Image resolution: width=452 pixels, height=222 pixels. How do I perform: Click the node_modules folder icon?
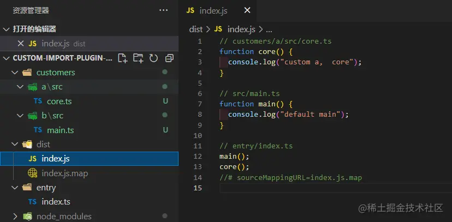tap(27, 216)
